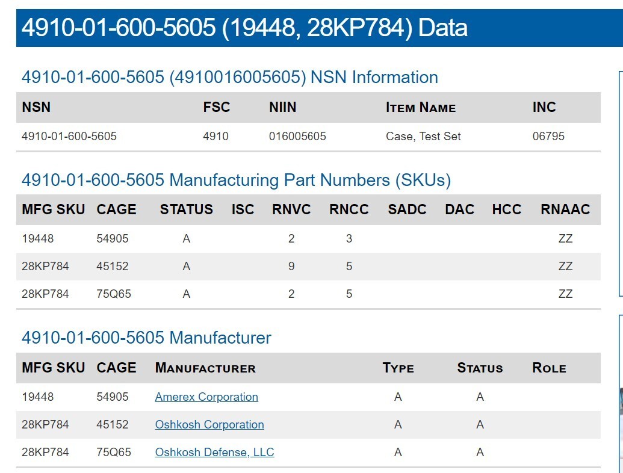Select CAGE 54905 in the Manufacturer table
This screenshot has width=623, height=473.
[113, 397]
